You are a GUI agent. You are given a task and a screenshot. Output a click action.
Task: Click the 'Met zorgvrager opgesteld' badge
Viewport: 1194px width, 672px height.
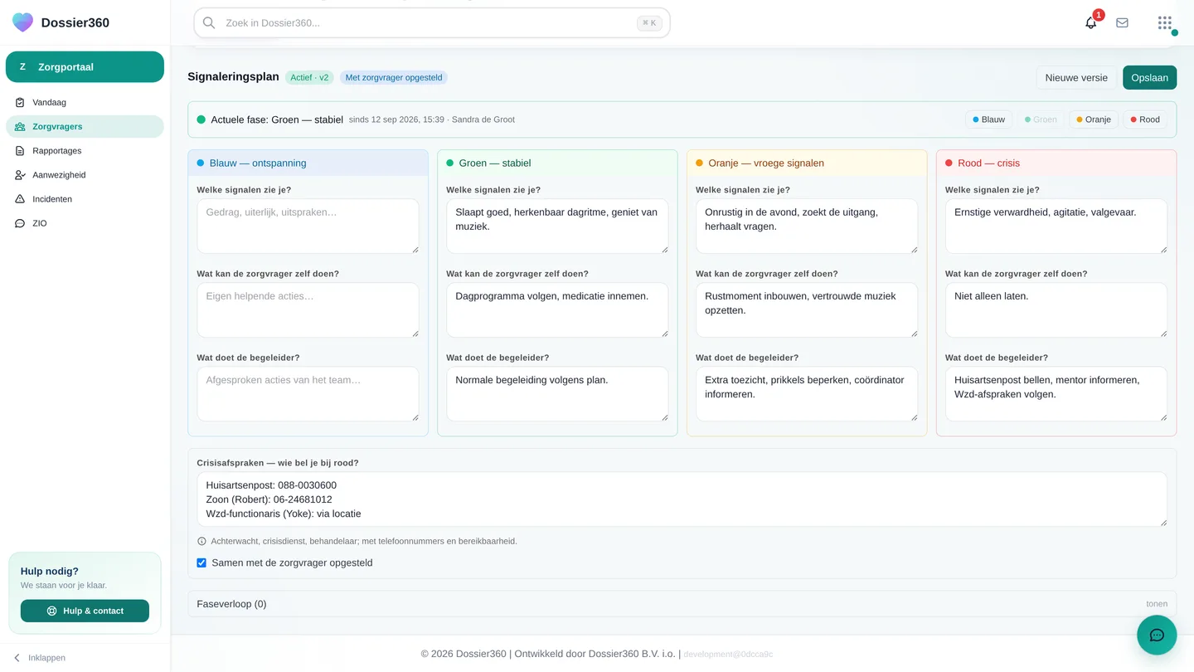(393, 77)
